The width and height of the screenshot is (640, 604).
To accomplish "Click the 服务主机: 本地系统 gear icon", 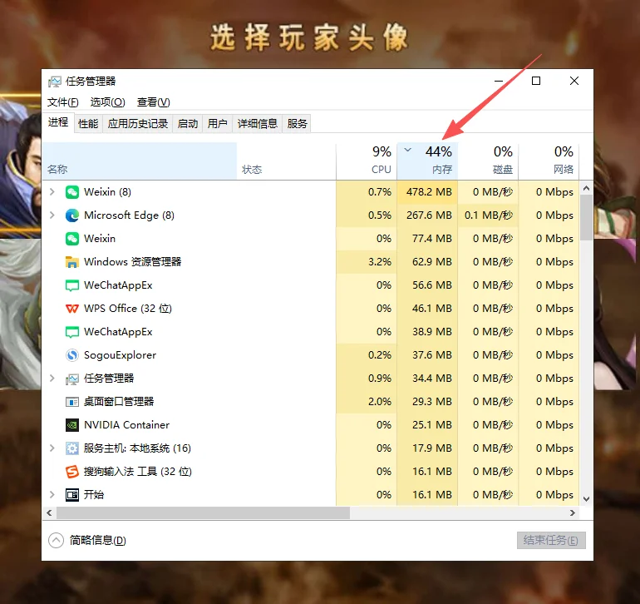I will click(72, 448).
